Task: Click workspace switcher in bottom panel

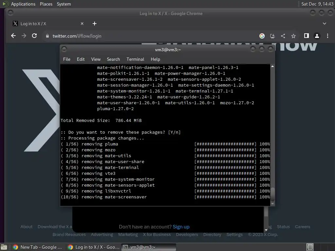Action: pos(310,247)
